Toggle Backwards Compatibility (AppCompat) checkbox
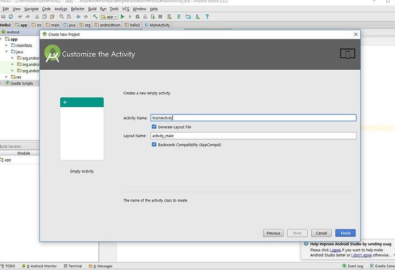The image size is (395, 270). click(154, 144)
